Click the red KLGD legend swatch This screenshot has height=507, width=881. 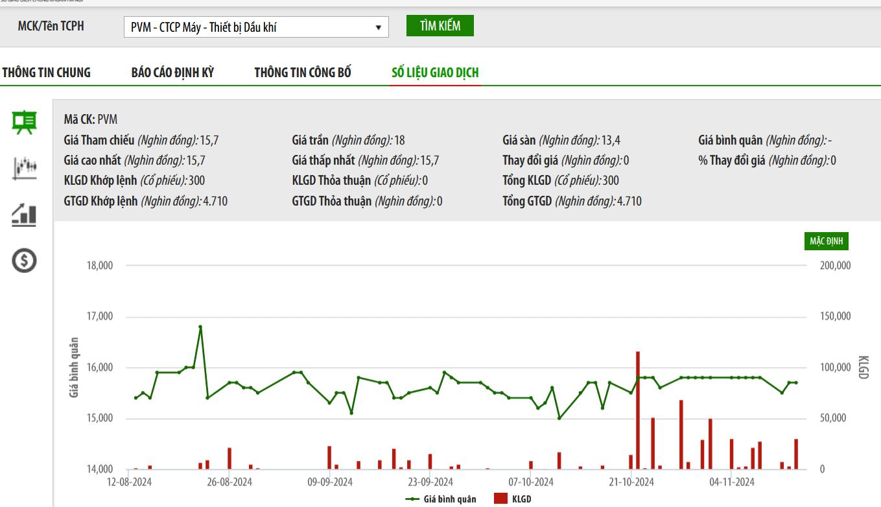500,499
